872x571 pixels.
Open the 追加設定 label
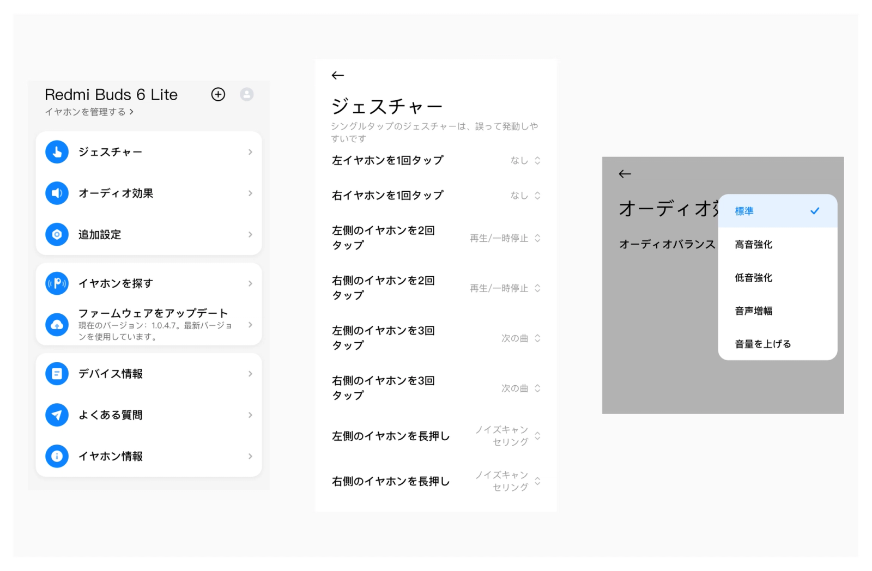coord(100,235)
